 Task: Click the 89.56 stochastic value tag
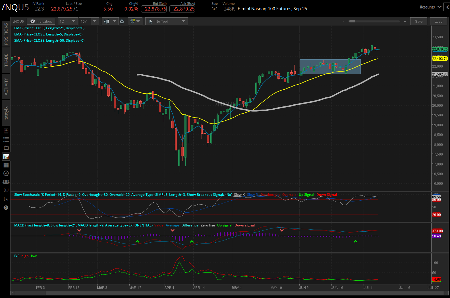[436, 197]
